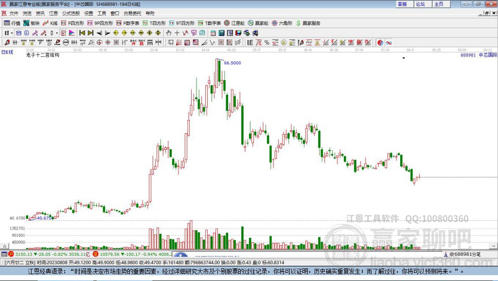
Task: Toggle the yin-yang icon button
Action: click(x=380, y=43)
